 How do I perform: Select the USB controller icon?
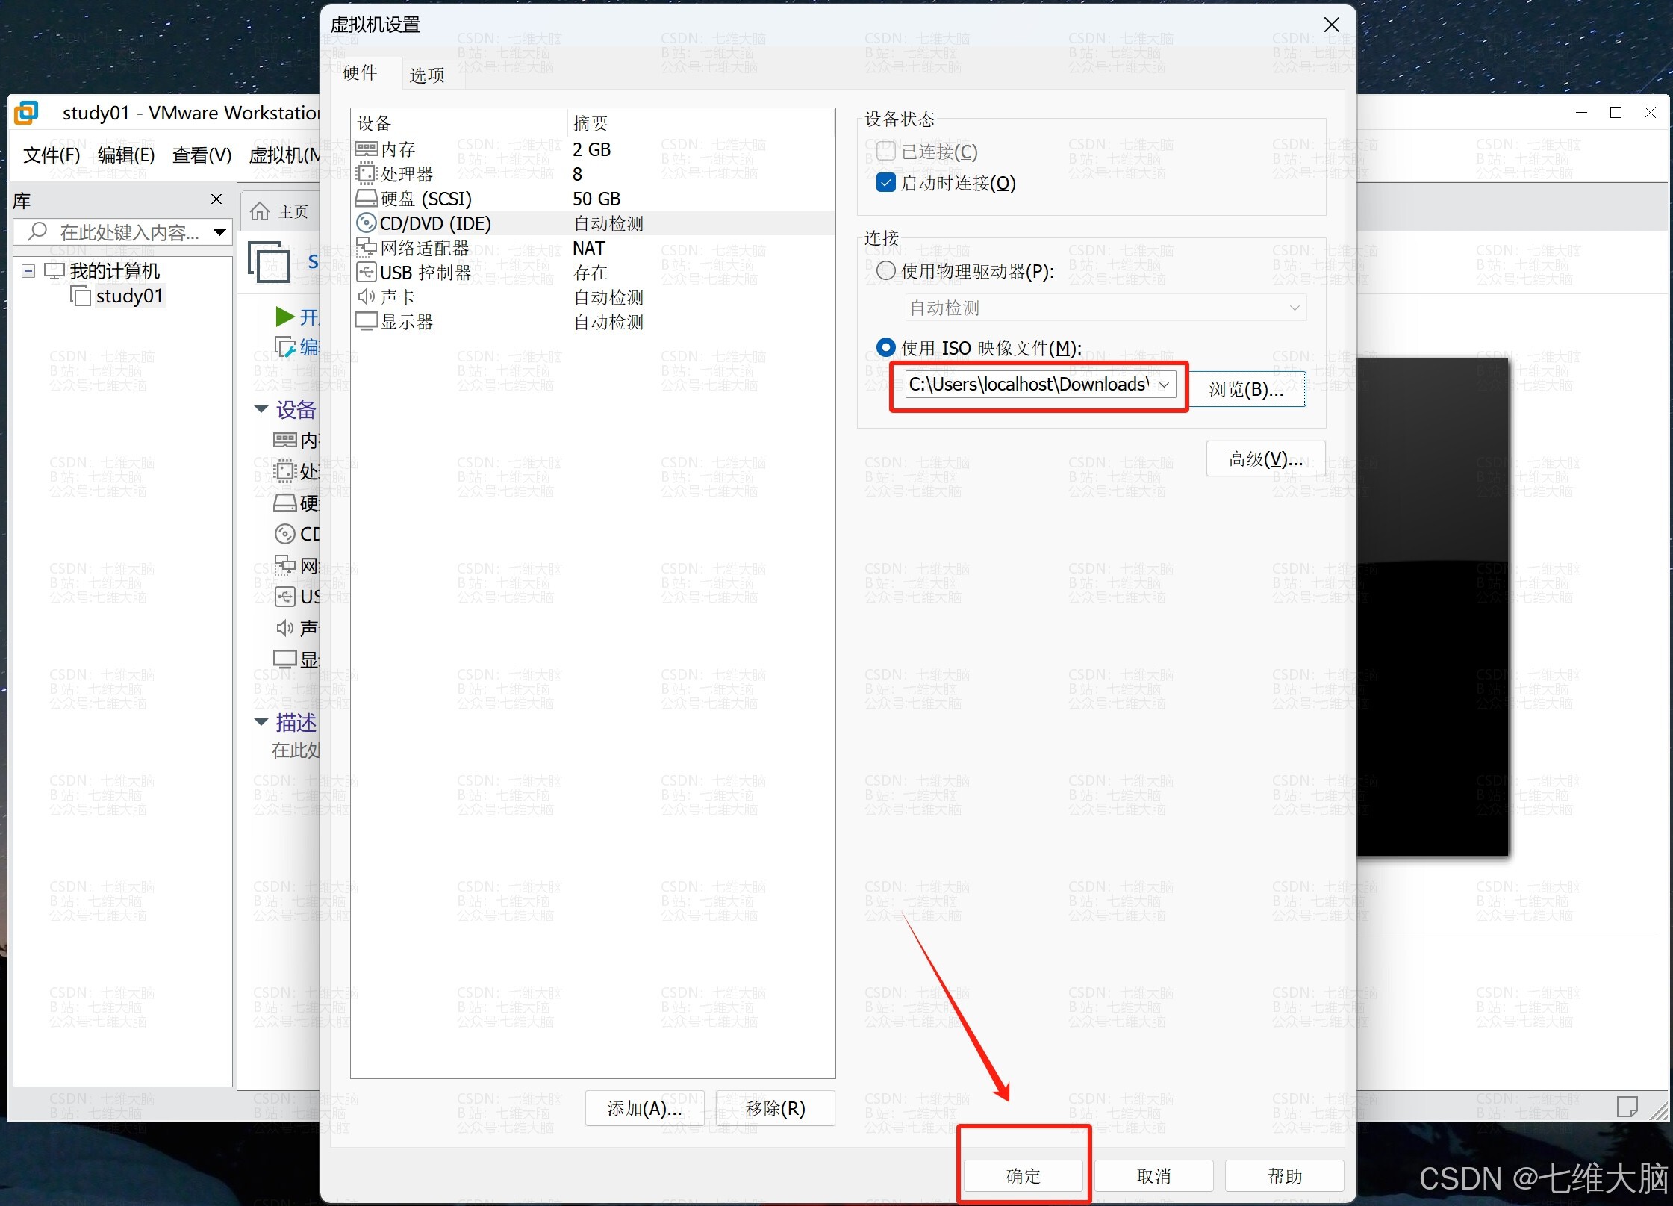(x=366, y=272)
